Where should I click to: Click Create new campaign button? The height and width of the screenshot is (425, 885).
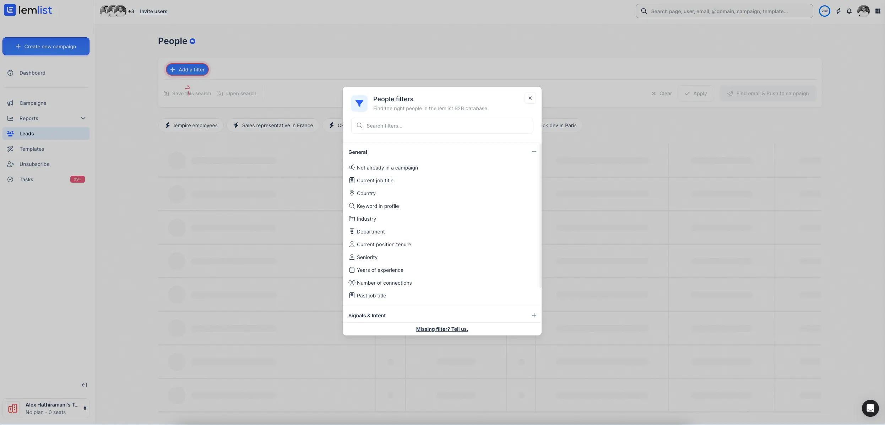pyautogui.click(x=46, y=46)
